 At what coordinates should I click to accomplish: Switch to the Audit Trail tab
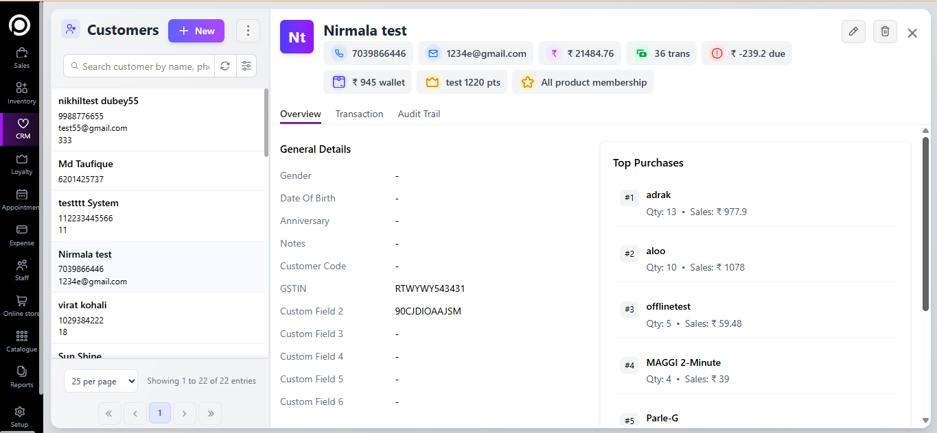419,114
